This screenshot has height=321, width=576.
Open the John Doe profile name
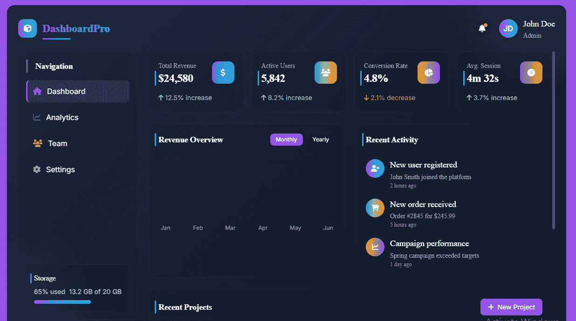[x=539, y=24]
